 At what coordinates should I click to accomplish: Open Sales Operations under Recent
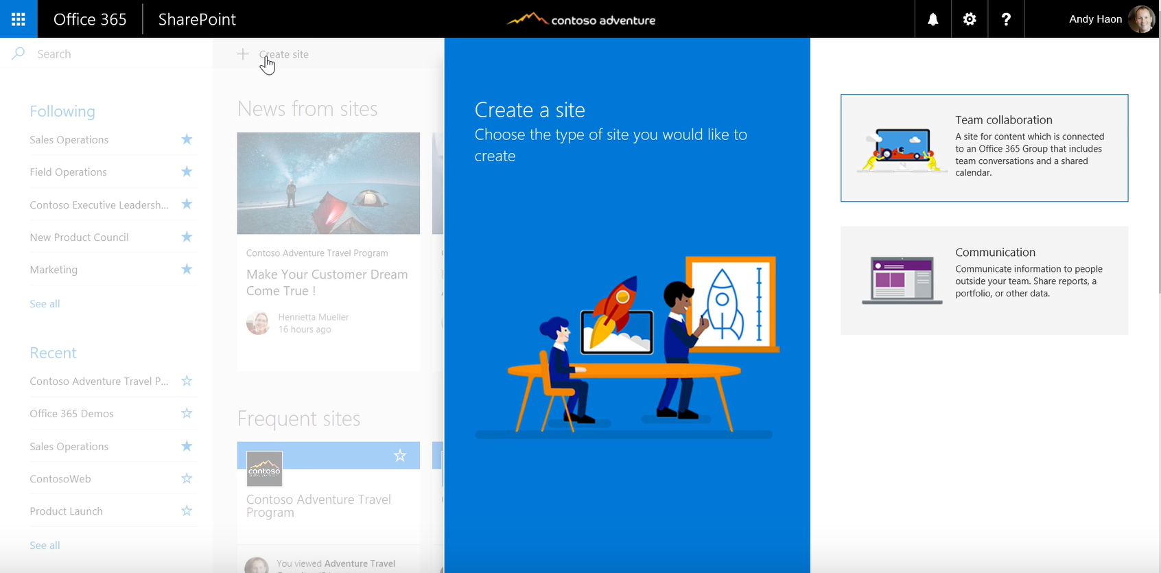coord(69,446)
